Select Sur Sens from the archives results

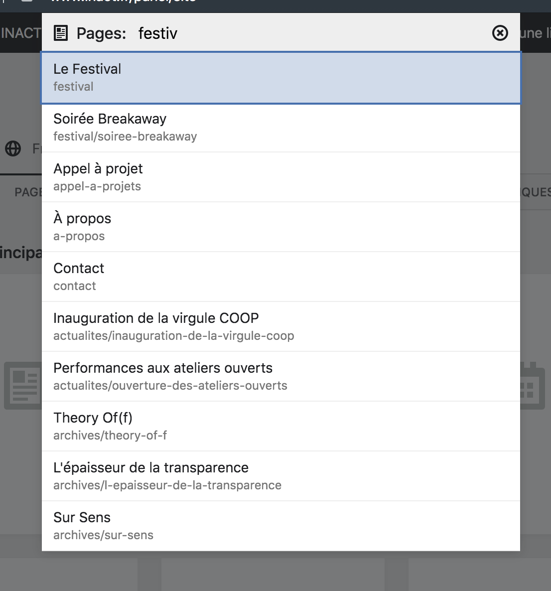[x=281, y=525]
